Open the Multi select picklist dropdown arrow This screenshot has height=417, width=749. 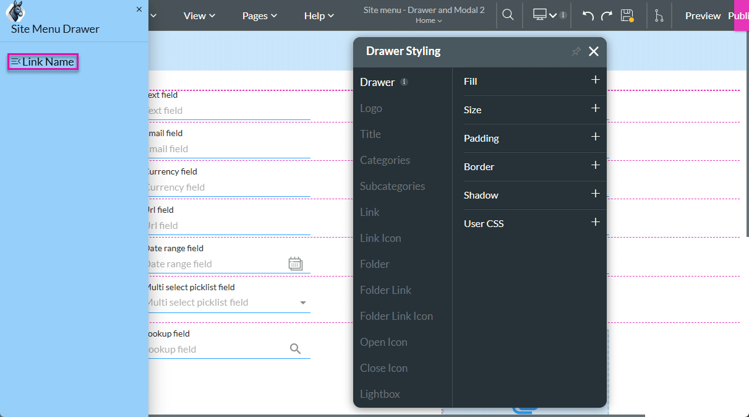pyautogui.click(x=303, y=303)
